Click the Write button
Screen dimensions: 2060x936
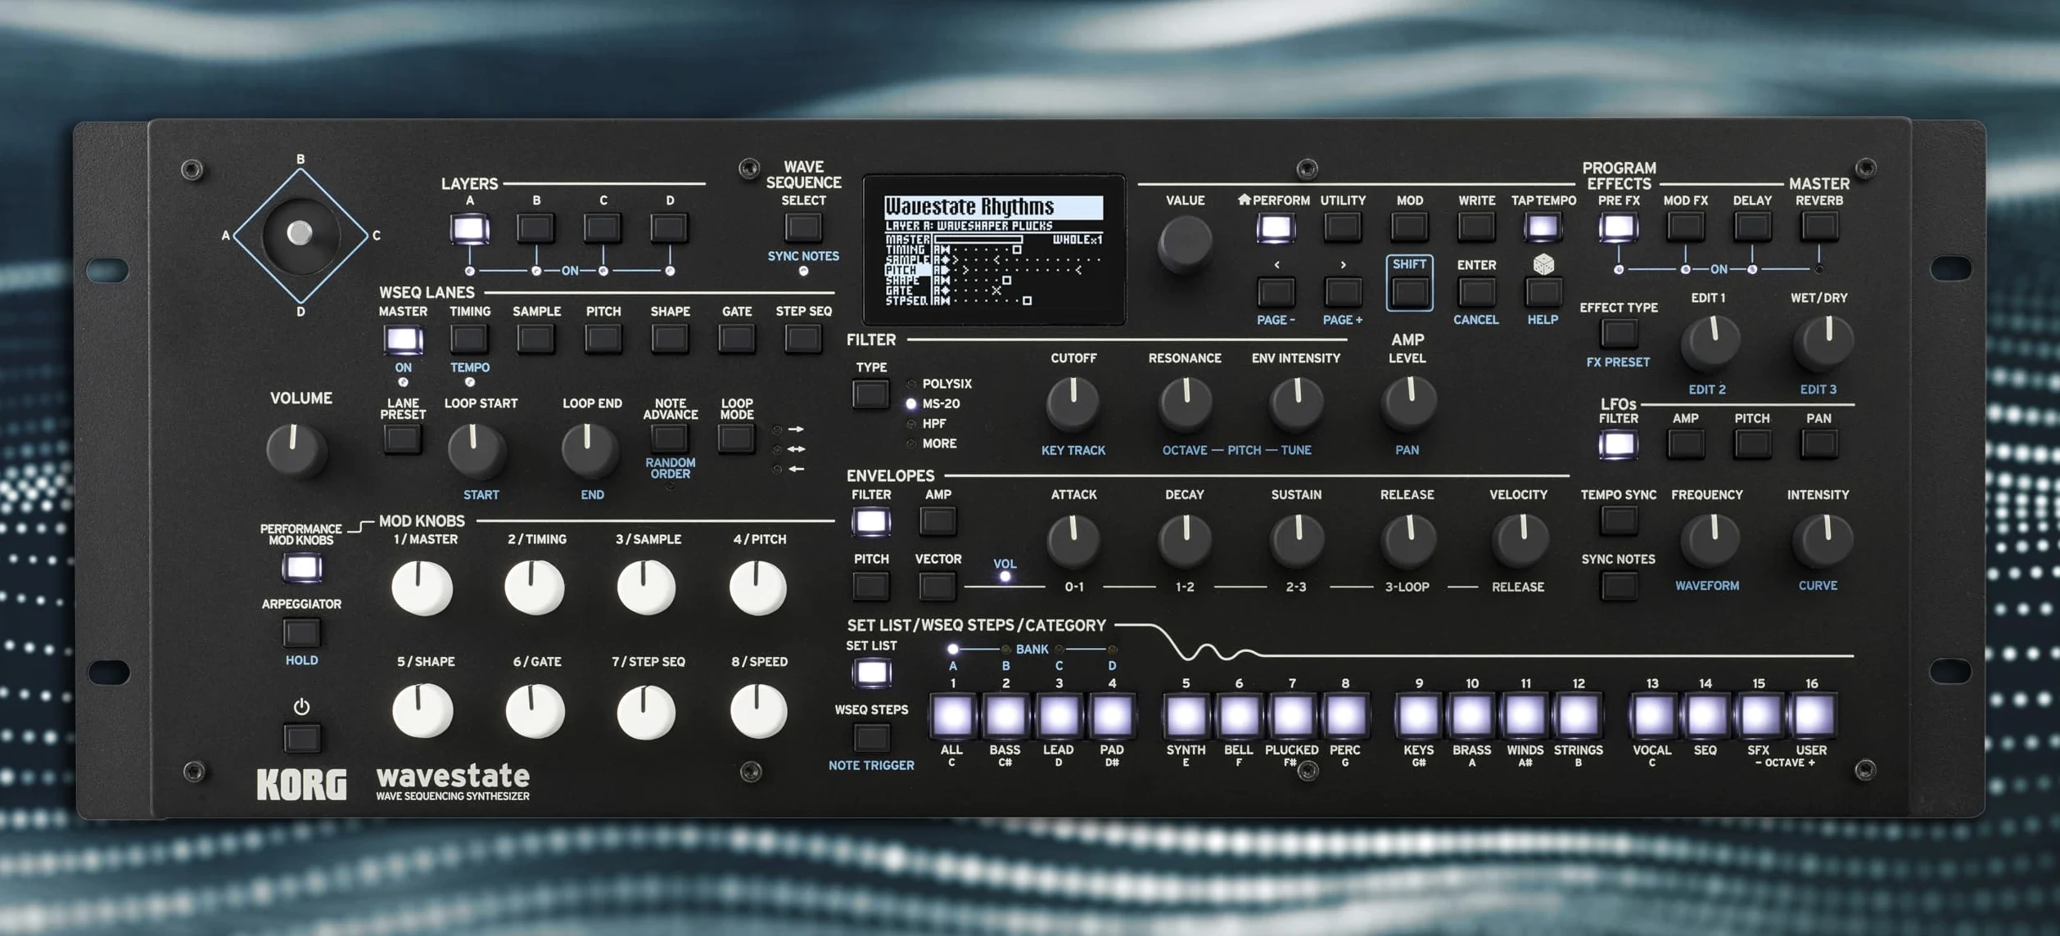pyautogui.click(x=1476, y=227)
